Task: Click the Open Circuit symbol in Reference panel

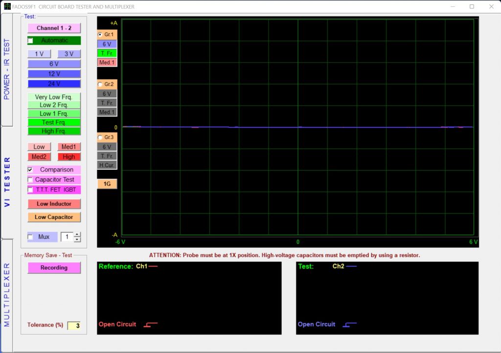Action: tap(150, 325)
